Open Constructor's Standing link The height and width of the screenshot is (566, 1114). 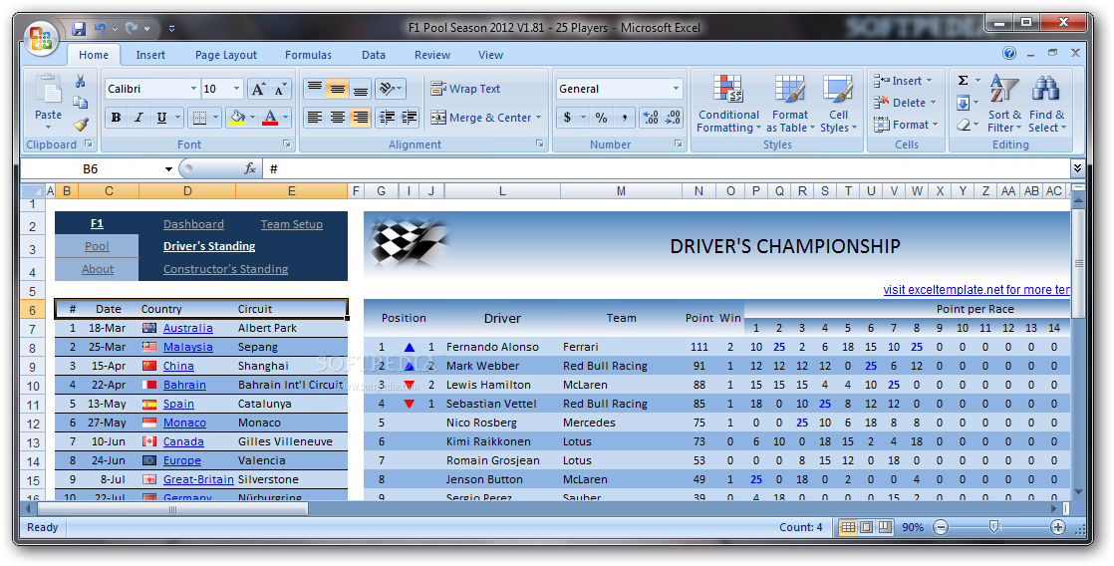[x=226, y=268]
